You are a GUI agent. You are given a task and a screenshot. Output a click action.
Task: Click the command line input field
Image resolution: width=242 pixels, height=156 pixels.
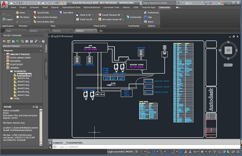(x=147, y=147)
